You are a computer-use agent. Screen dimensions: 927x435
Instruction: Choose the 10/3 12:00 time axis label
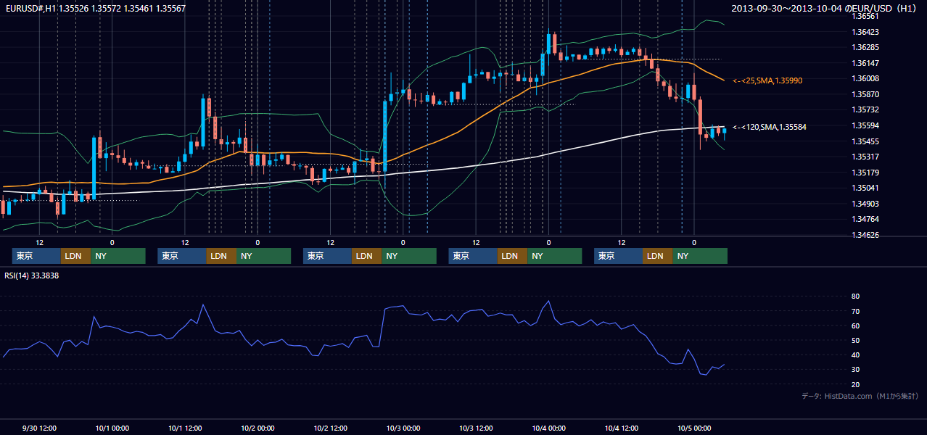click(477, 428)
